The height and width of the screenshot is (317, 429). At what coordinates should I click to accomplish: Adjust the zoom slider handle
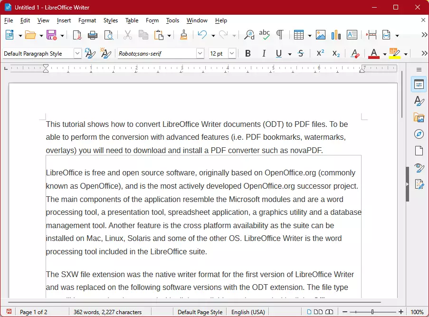[372, 312]
